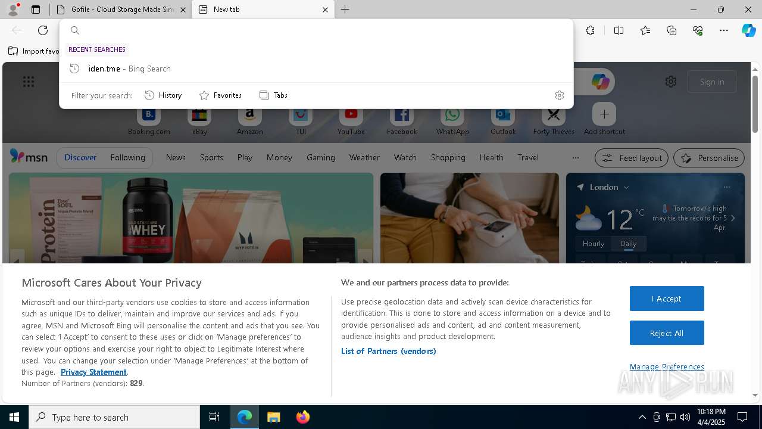Screen dimensions: 762x429
Task: Open Microsoft apps grid launcher
Action: pyautogui.click(x=28, y=82)
